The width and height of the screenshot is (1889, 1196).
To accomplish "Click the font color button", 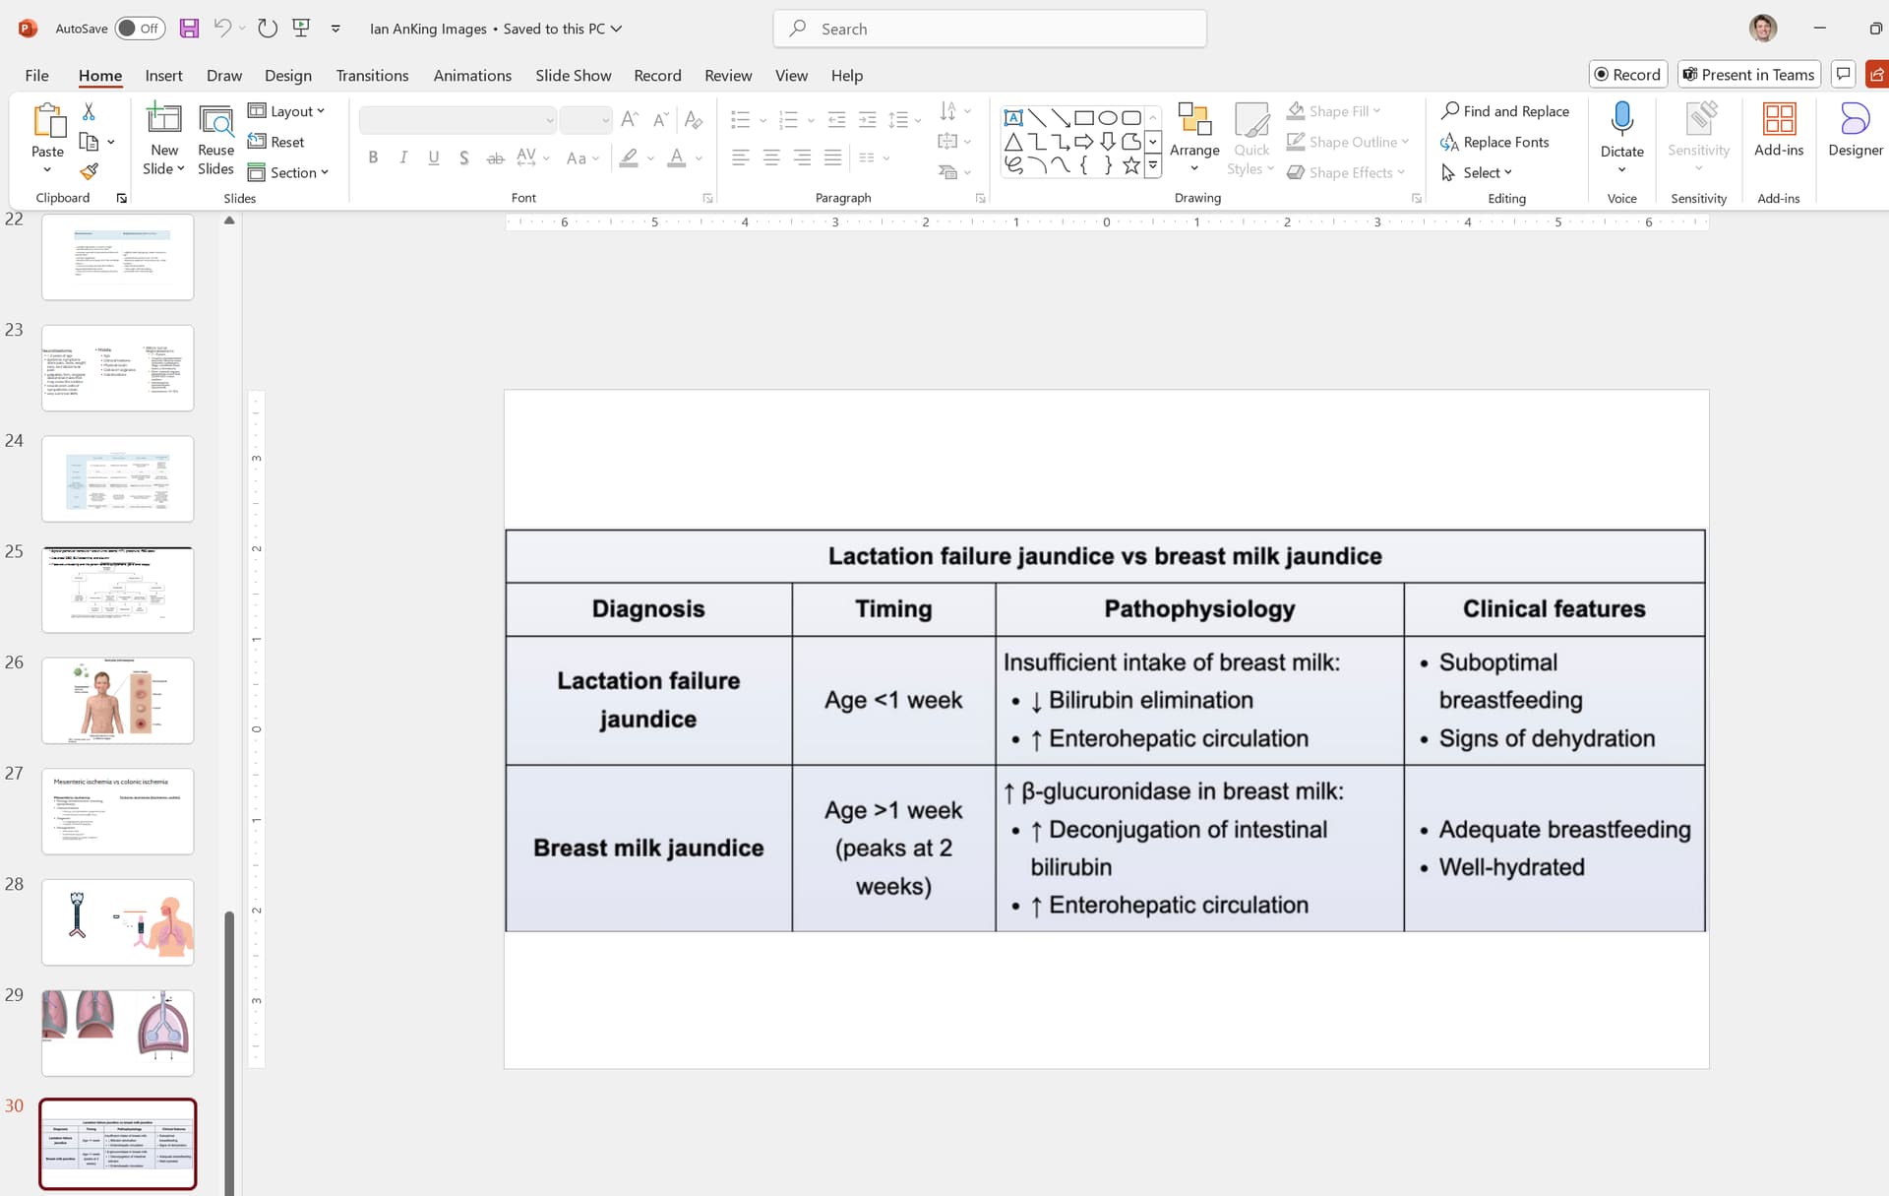I will point(676,157).
